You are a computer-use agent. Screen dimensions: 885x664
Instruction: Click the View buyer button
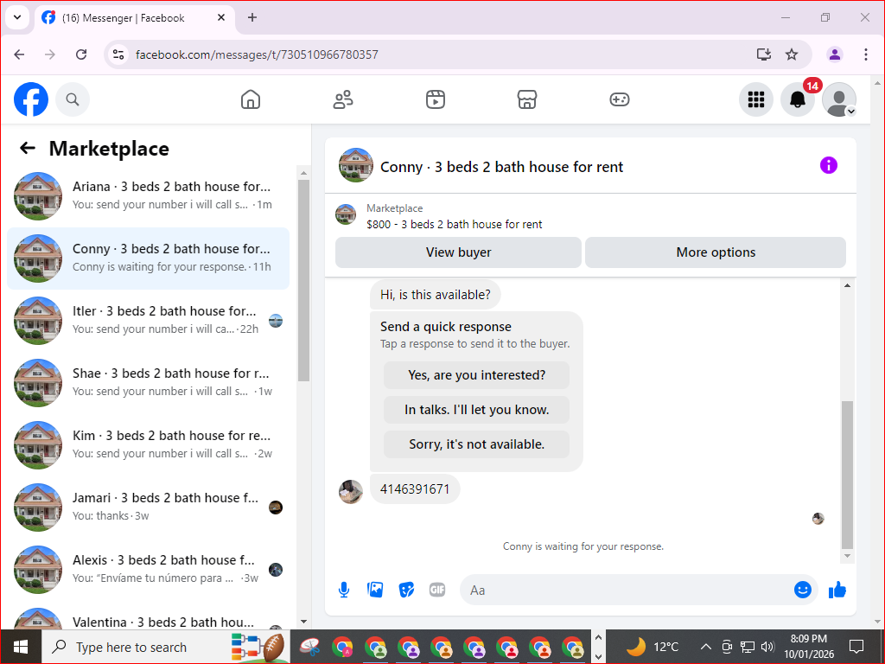point(458,252)
